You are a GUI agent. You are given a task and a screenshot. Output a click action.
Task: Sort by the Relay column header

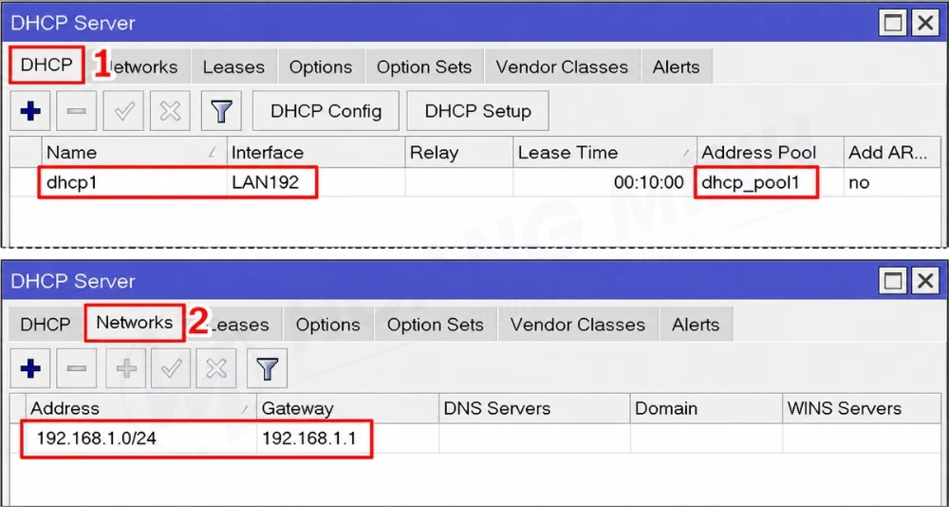[458, 153]
